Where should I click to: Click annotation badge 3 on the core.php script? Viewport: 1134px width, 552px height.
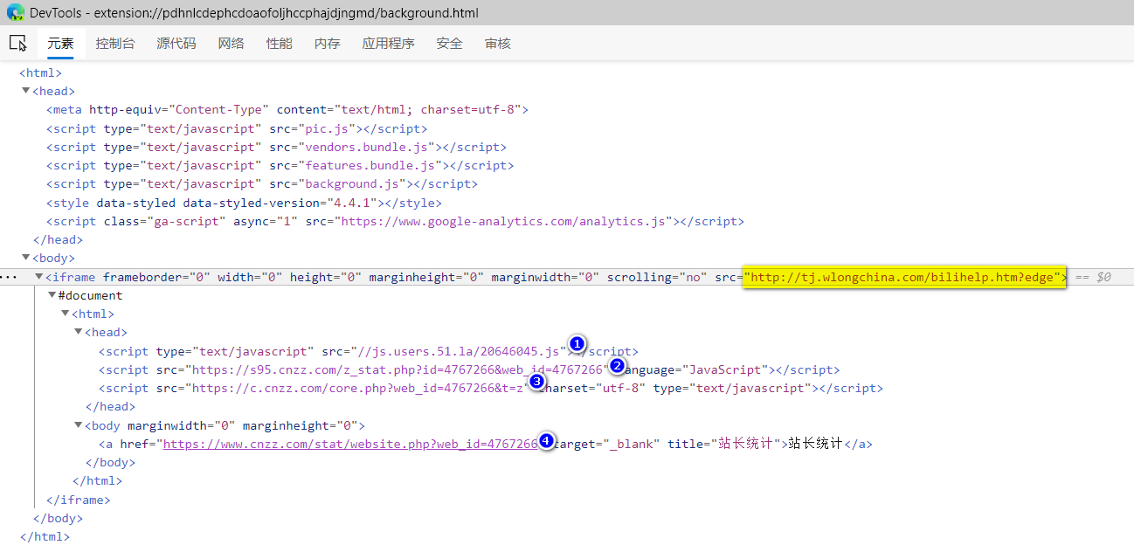[536, 382]
